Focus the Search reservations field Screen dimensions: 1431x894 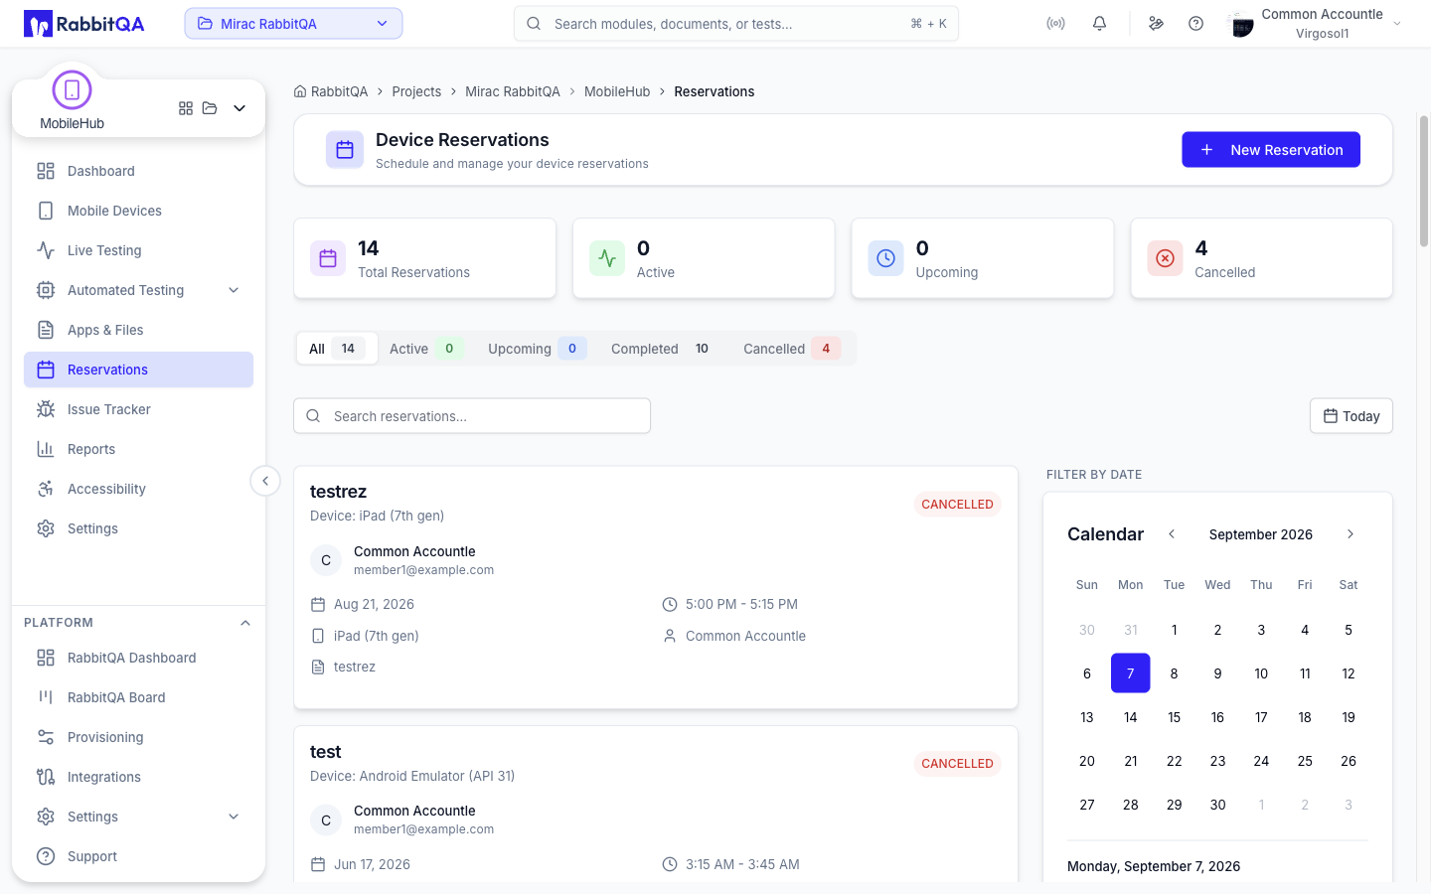(x=472, y=416)
